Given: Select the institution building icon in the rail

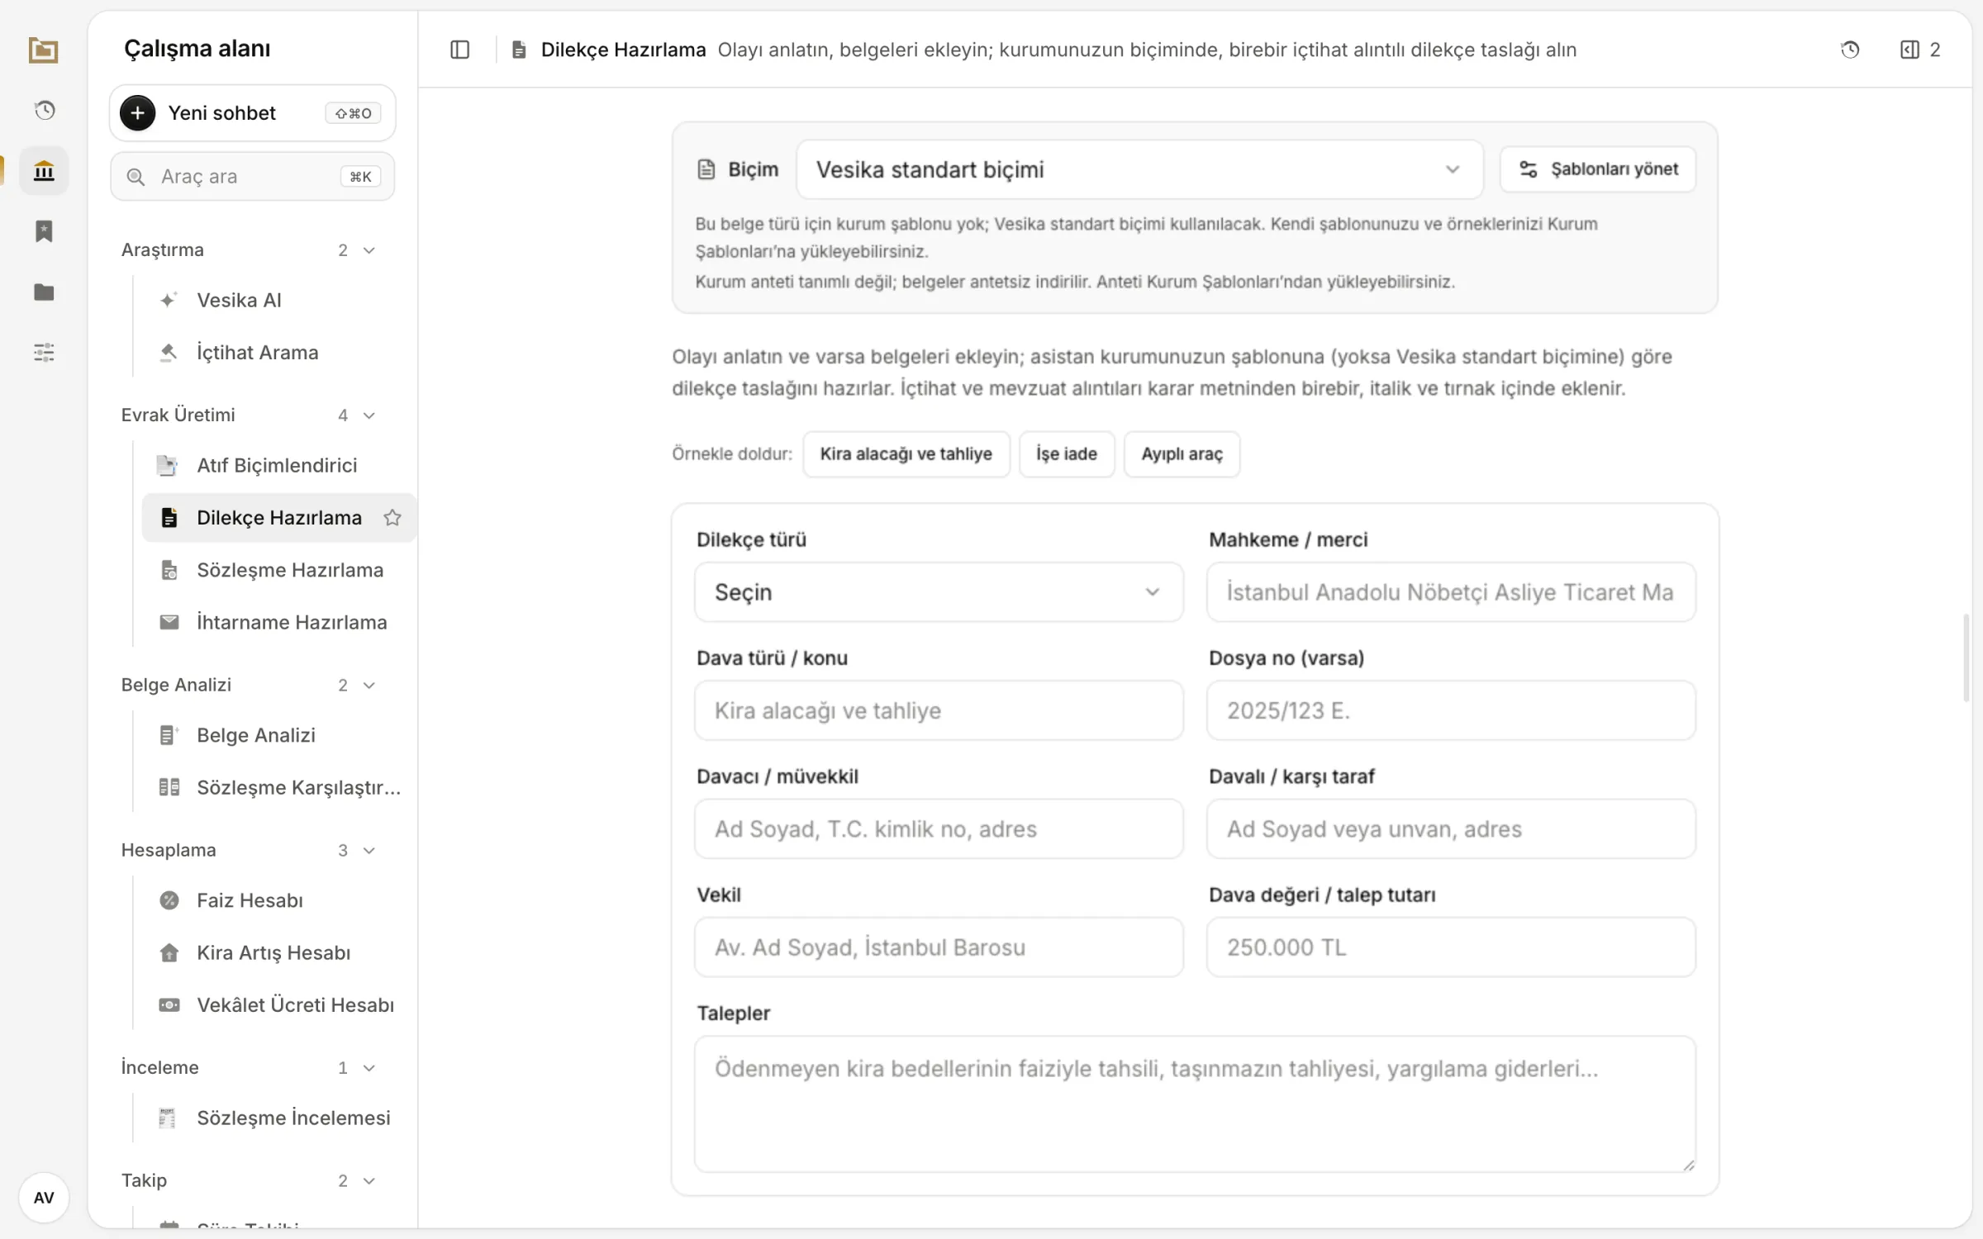Looking at the screenshot, I should [x=44, y=171].
